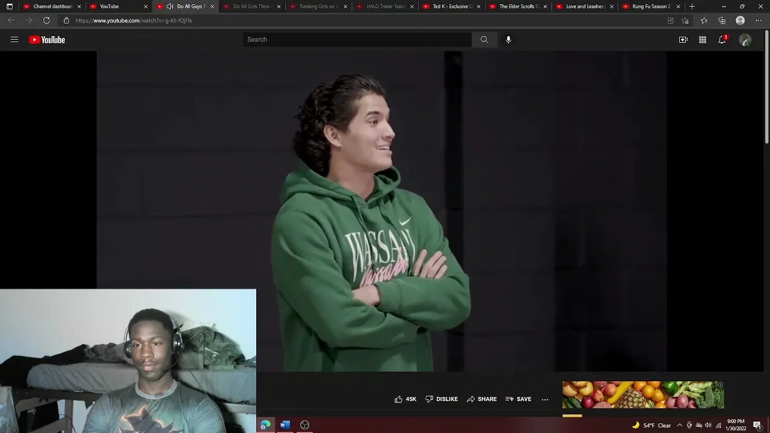Open the Windows notification center
The height and width of the screenshot is (433, 770).
[757, 425]
